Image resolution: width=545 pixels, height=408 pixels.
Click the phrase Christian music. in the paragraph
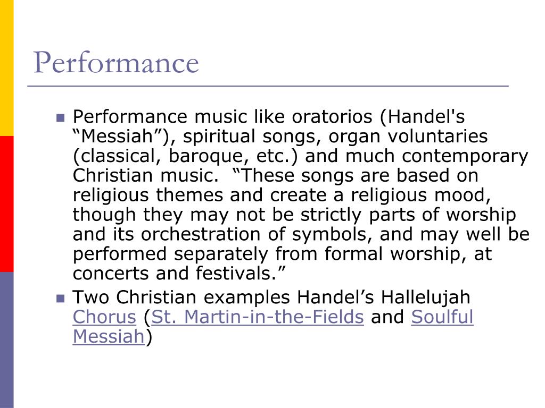click(146, 175)
